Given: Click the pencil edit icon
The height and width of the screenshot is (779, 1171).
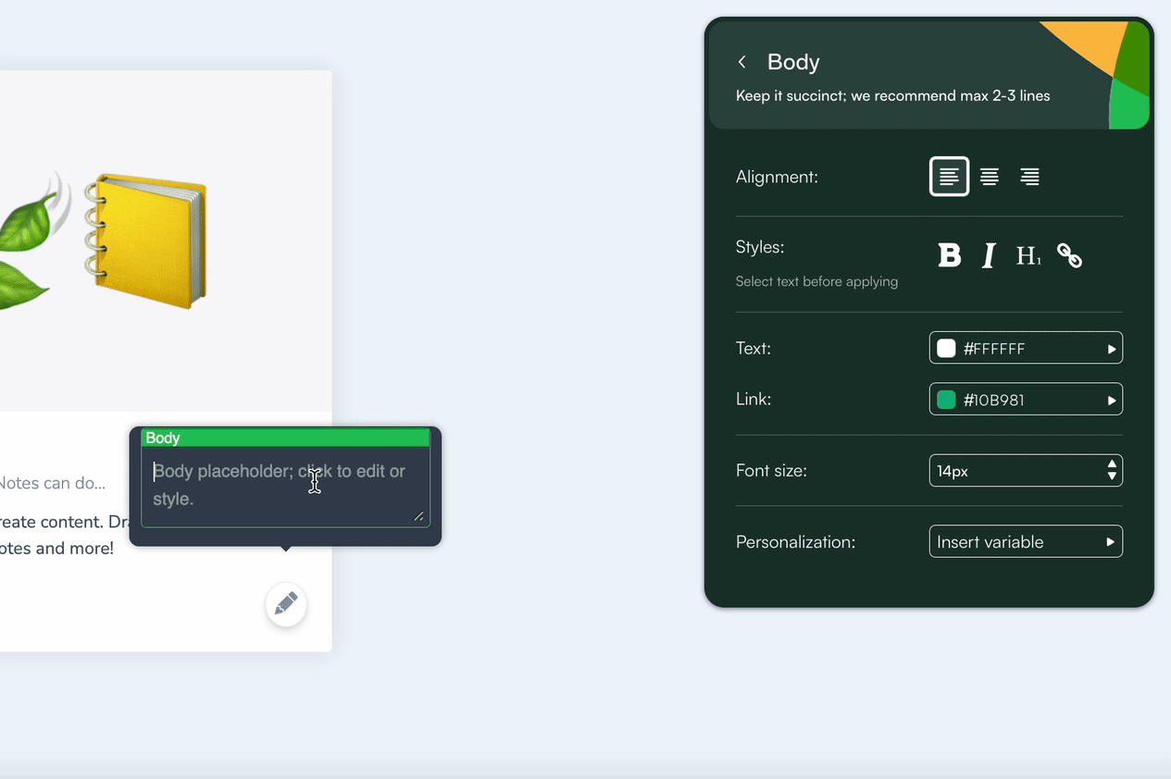Looking at the screenshot, I should point(286,604).
